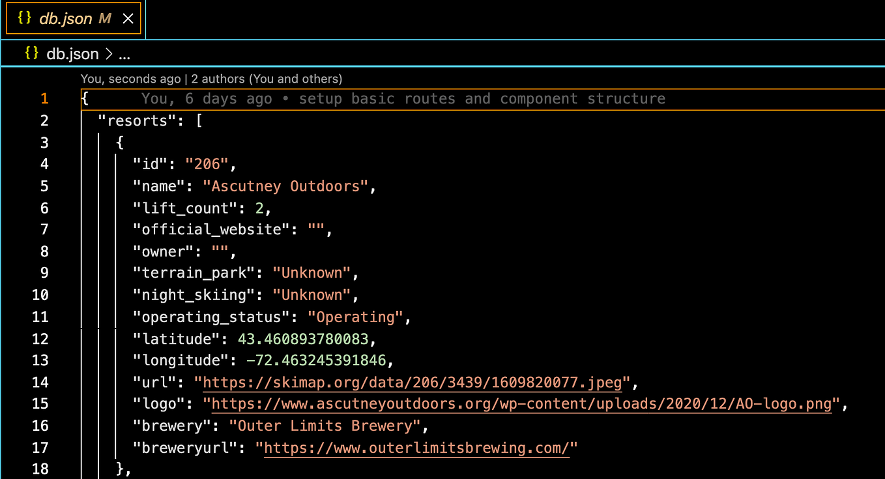The height and width of the screenshot is (479, 885).
Task: Click the db.json label in the breadcrumb
Action: click(74, 53)
